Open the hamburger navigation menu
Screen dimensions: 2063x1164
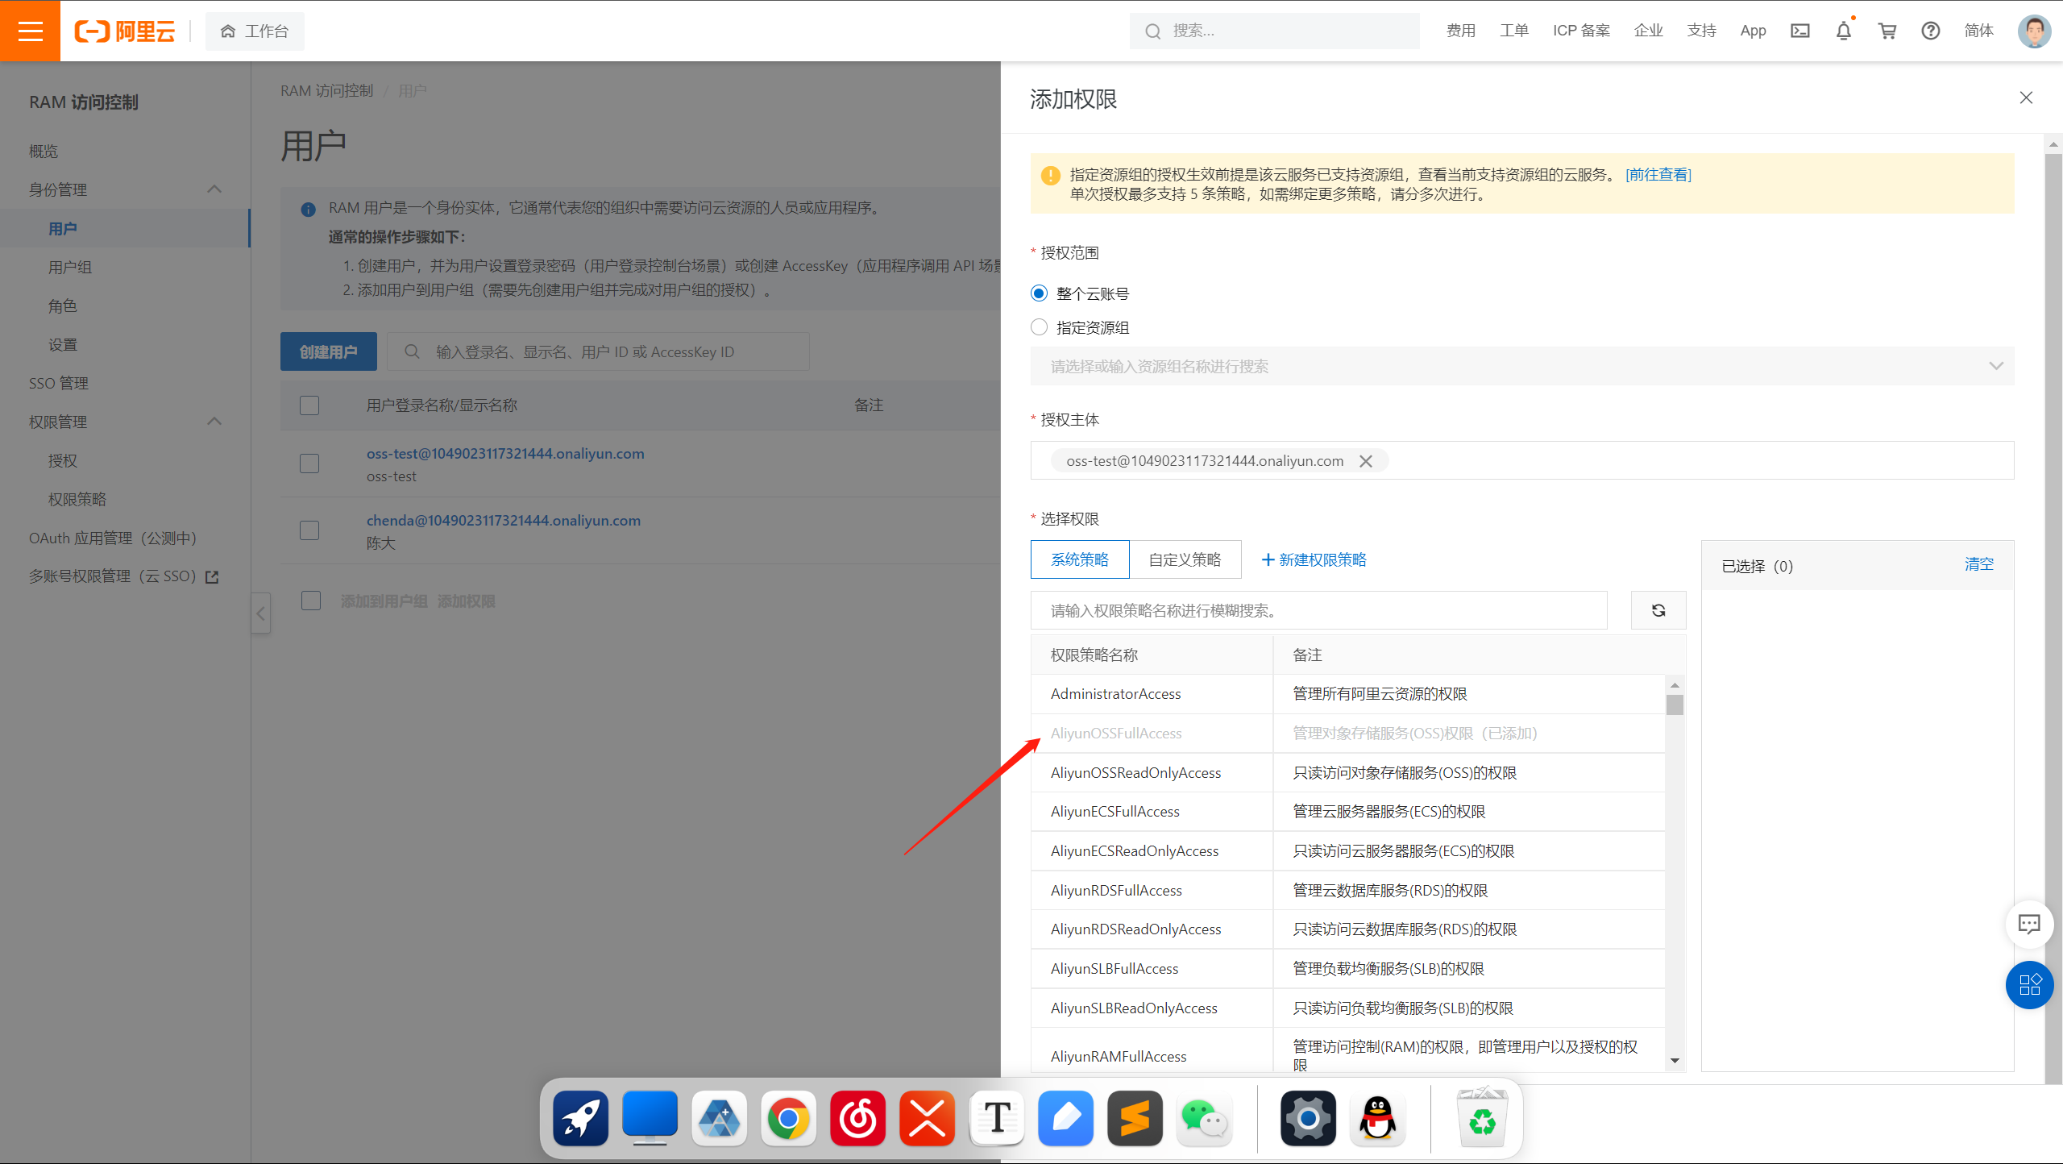30,31
